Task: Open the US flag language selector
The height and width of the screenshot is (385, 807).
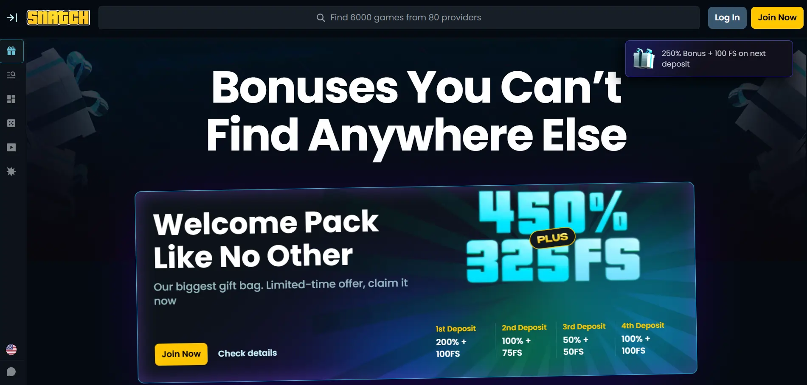Action: [11, 349]
